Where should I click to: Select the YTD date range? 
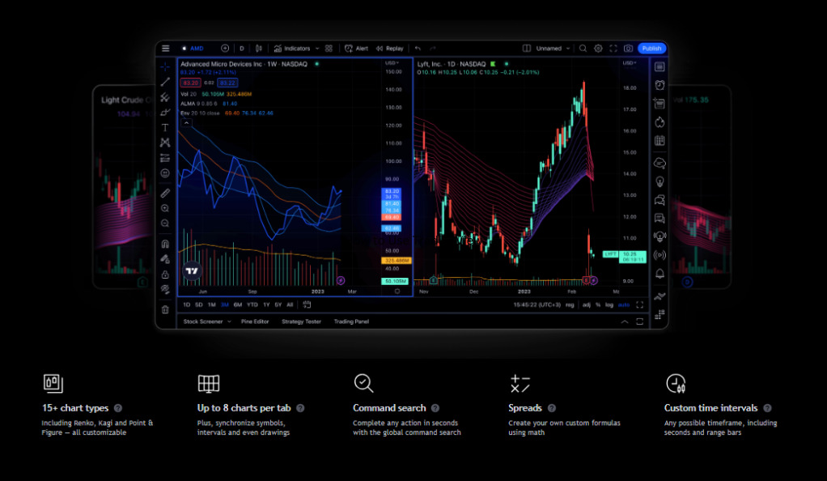click(252, 304)
